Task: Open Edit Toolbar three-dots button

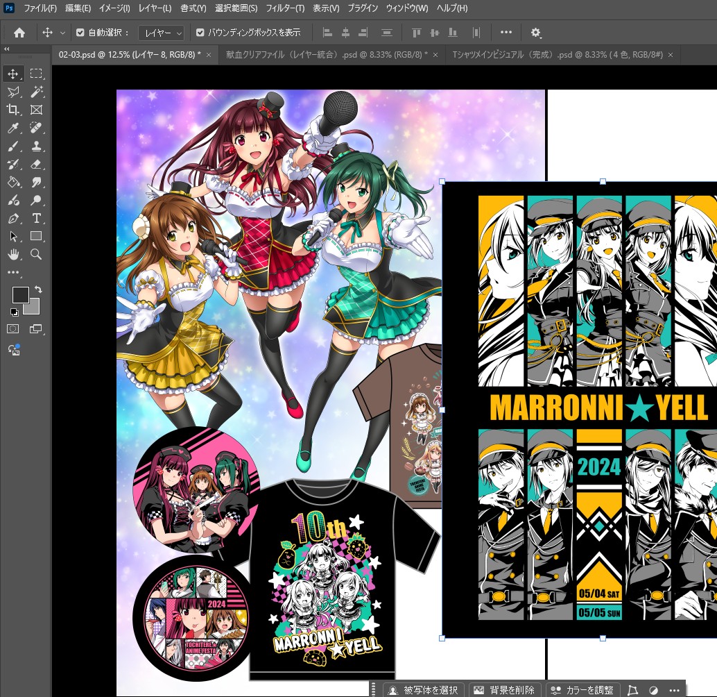Action: click(x=13, y=272)
